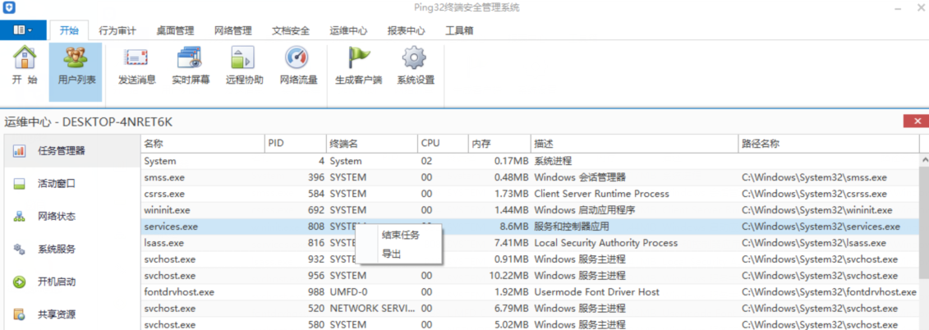Start 远程协助 remote assistance
This screenshot has height=330, width=929.
[x=244, y=66]
